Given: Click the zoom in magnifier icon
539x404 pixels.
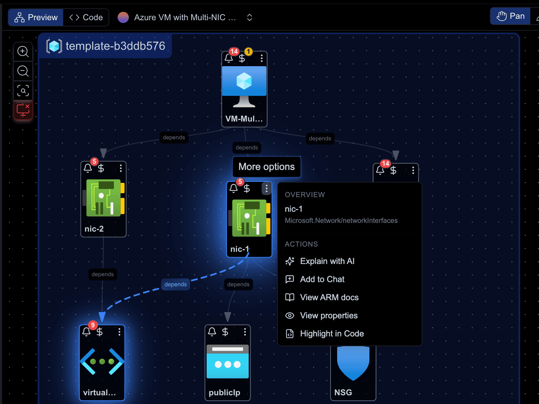Looking at the screenshot, I should 23,52.
